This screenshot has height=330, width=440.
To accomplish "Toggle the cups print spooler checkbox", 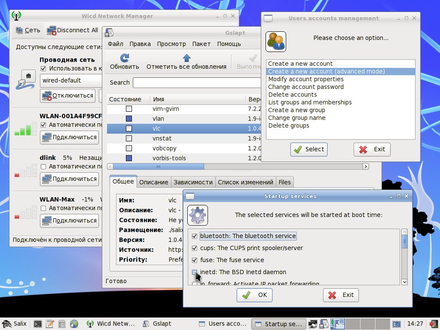I will [195, 248].
